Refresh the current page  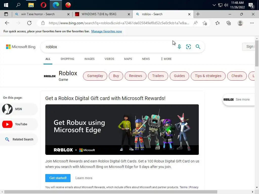pos(29,23)
